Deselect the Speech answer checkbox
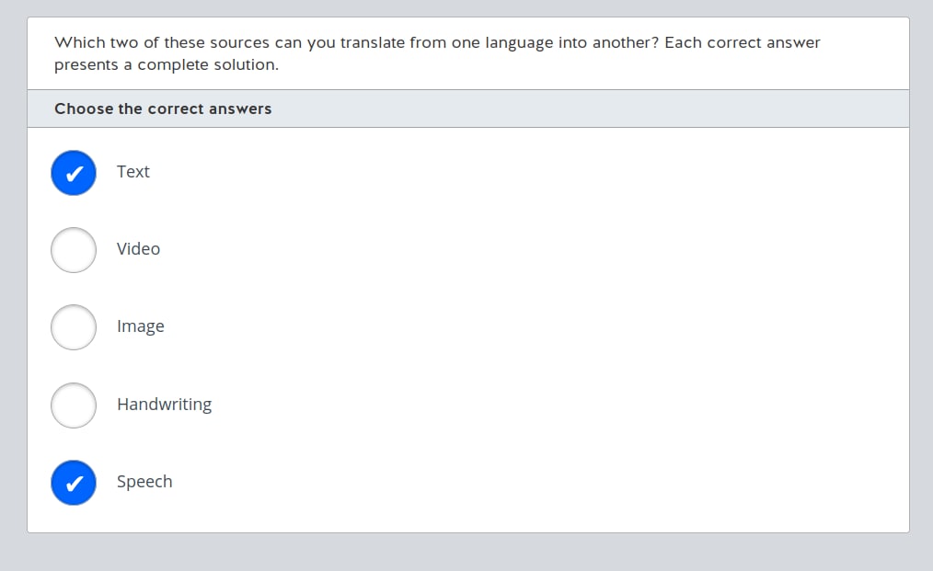Viewport: 933px width, 571px height. tap(74, 483)
